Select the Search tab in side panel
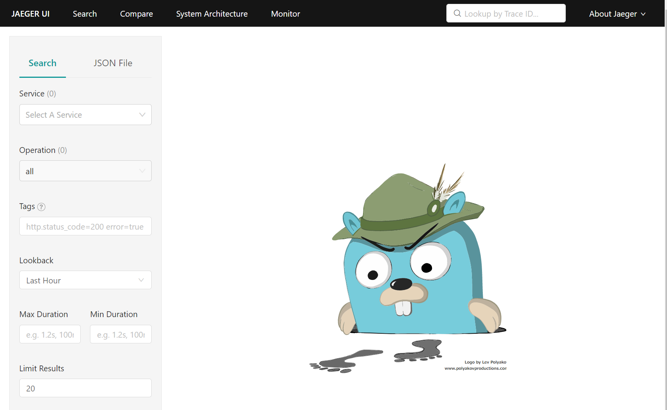This screenshot has width=667, height=410. (43, 63)
